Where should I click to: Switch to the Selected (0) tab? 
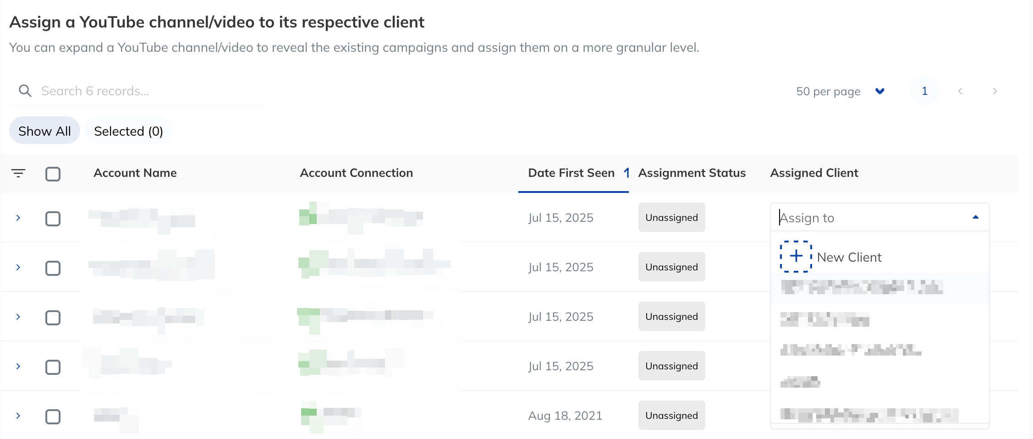point(129,131)
